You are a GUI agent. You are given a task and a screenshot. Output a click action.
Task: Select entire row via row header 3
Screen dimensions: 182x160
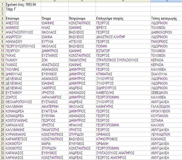(3, 14)
